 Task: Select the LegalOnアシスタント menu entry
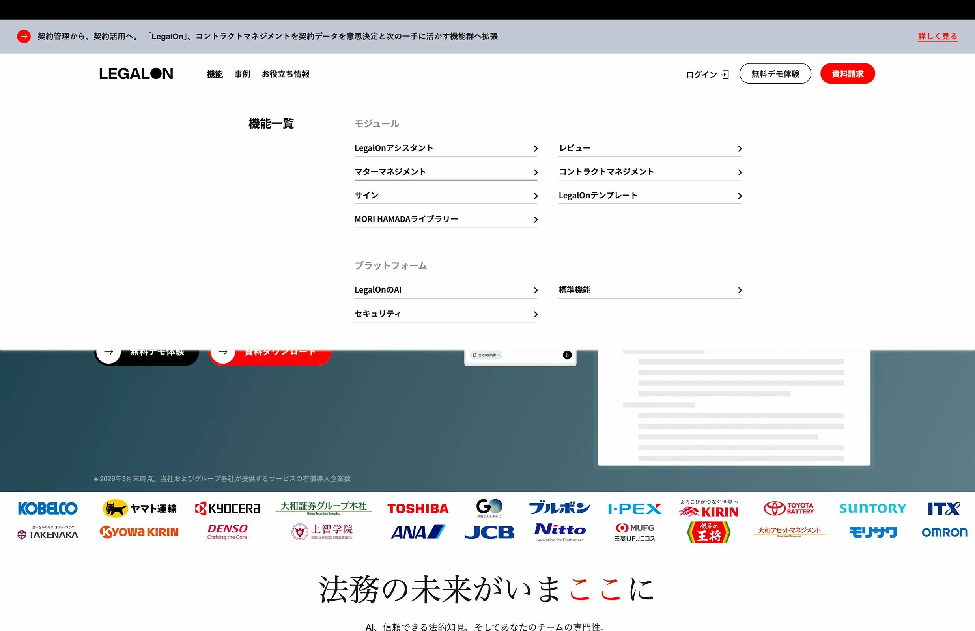point(446,148)
